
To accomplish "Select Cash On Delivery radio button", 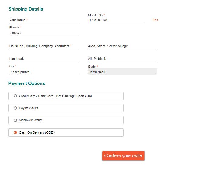I will 15,132.
